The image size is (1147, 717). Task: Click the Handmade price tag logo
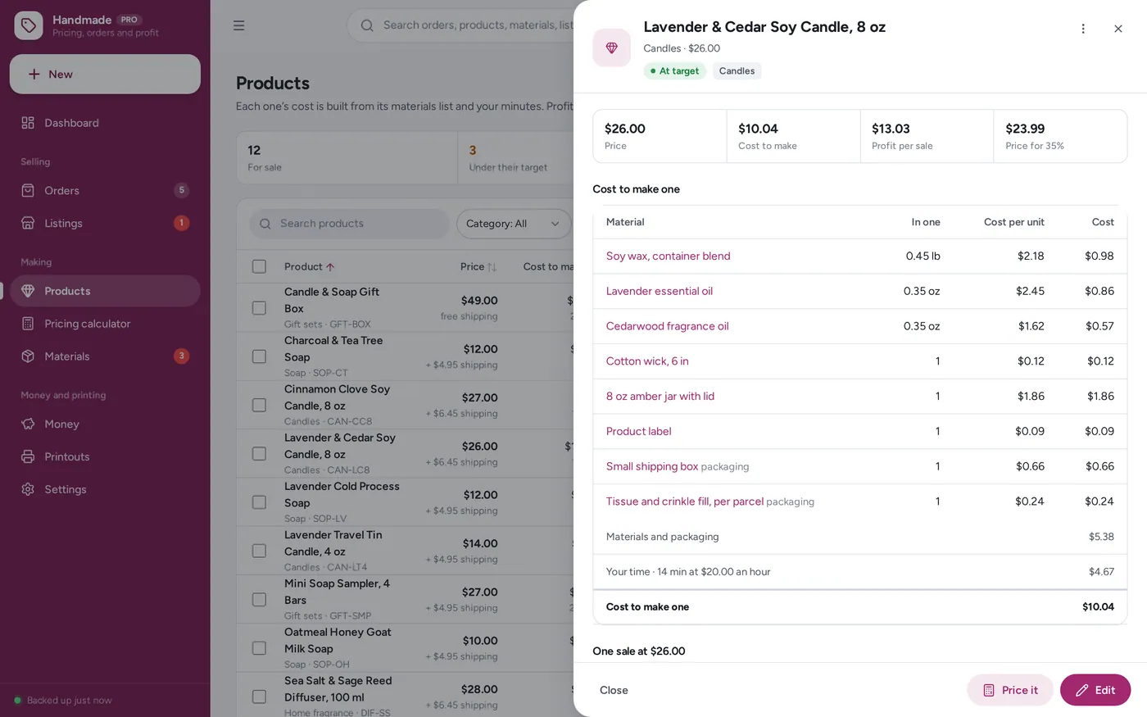[x=29, y=25]
